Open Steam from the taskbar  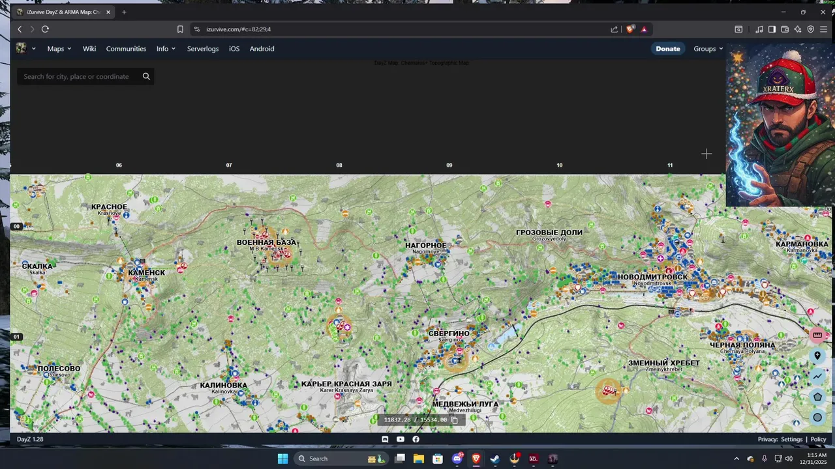click(495, 459)
